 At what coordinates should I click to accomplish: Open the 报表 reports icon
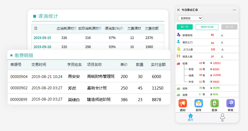tap(215, 103)
